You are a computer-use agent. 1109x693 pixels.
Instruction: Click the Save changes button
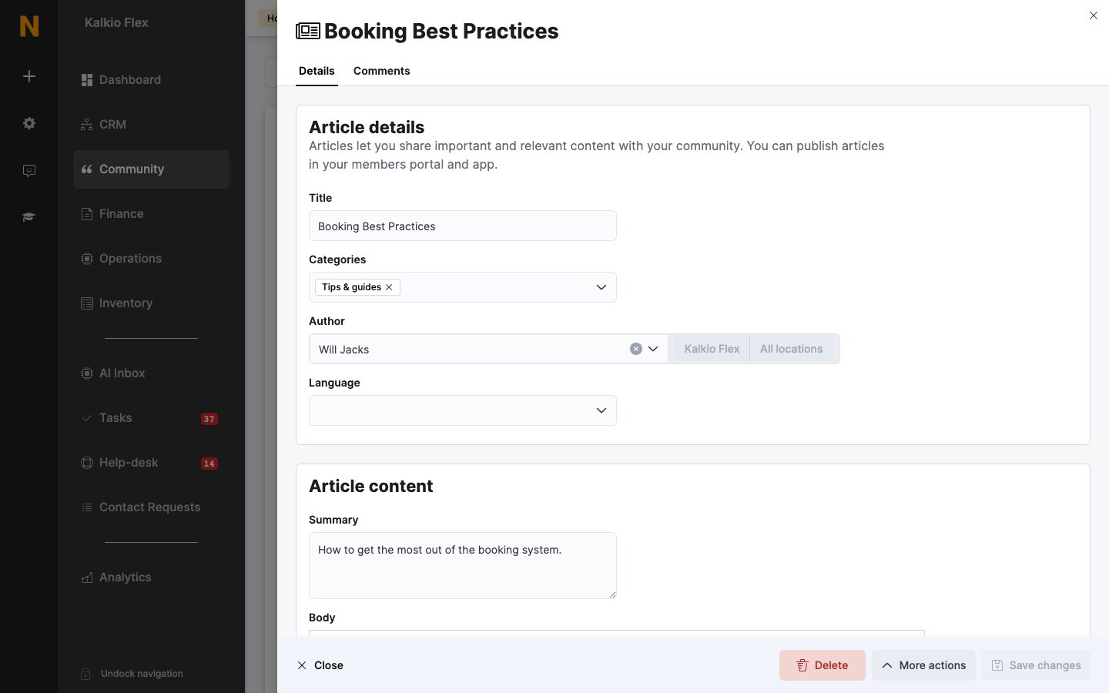click(1036, 665)
